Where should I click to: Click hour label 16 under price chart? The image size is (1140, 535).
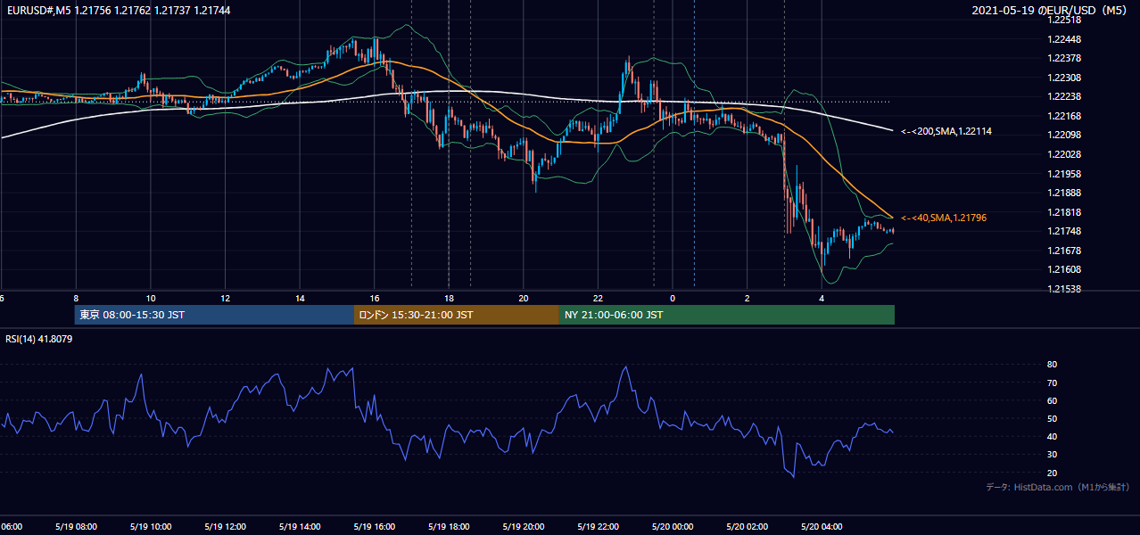pos(375,298)
